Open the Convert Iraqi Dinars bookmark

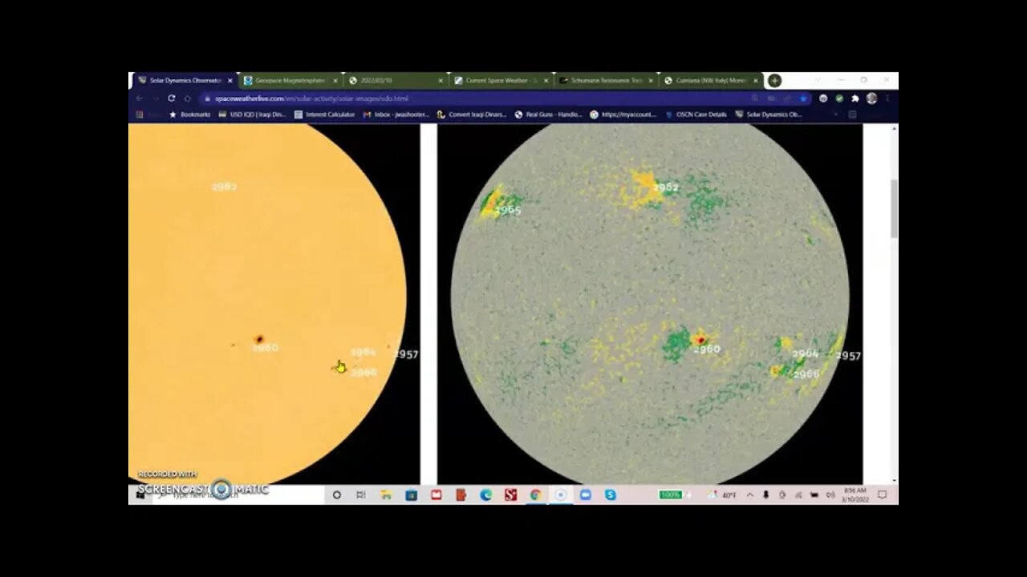click(472, 115)
